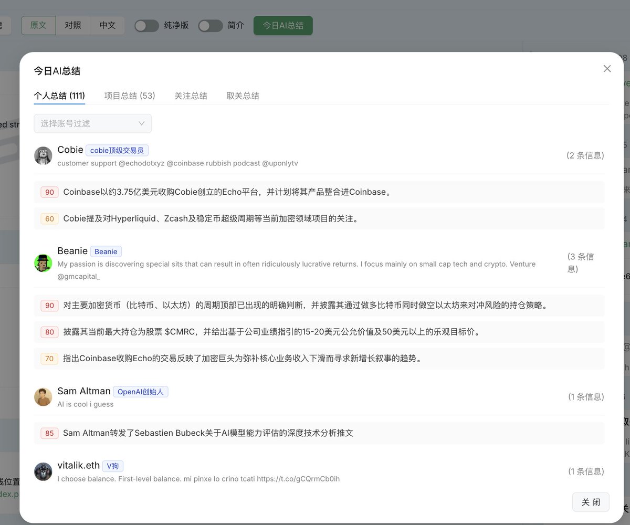Open vitalik.eth's profile avatar
630x525 pixels.
click(43, 471)
